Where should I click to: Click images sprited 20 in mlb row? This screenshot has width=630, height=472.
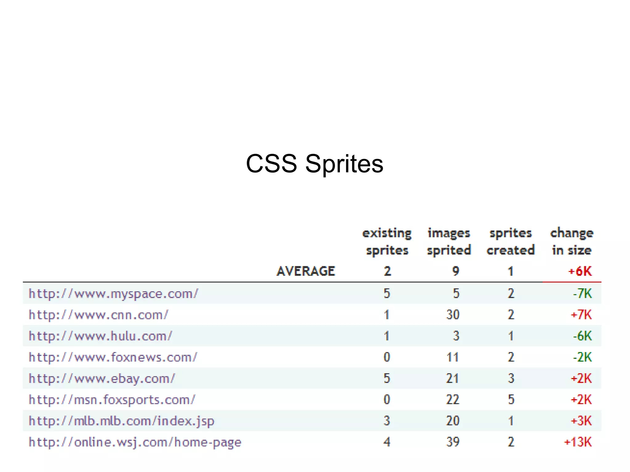coord(453,421)
